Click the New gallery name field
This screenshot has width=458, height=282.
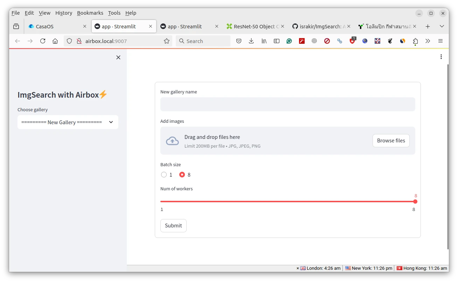[x=288, y=104]
